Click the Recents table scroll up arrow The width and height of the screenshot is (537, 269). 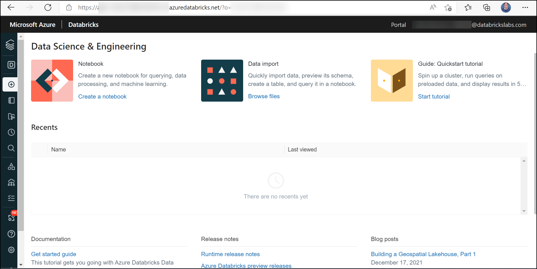click(524, 161)
